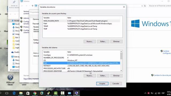Open white Camtasia recorder icon on taskbar
Image resolution: width=171 pixels, height=96 pixels.
[x=63, y=93]
